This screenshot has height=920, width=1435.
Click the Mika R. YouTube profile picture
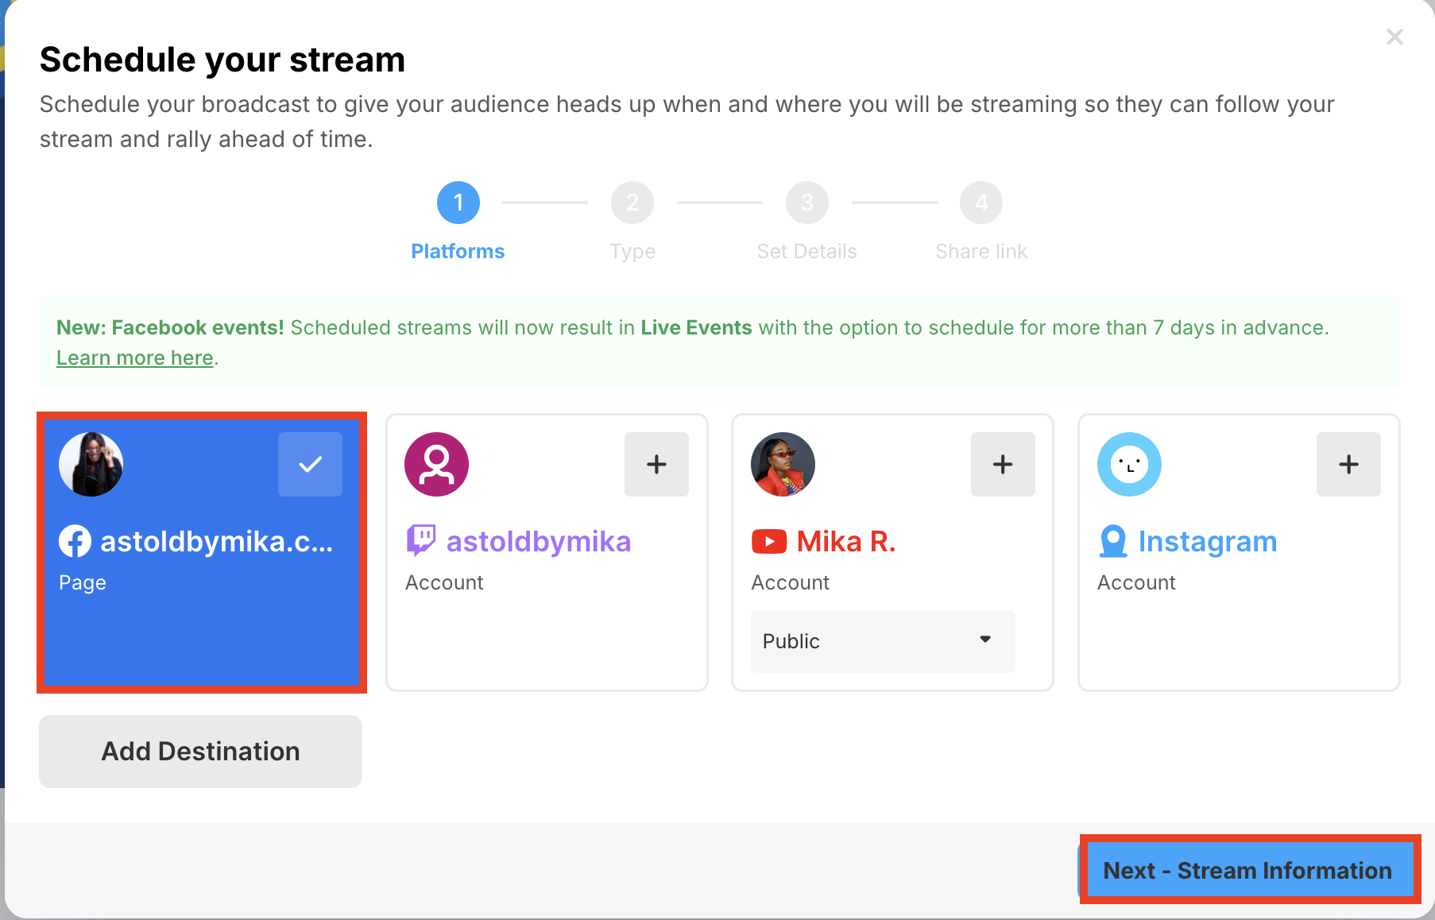pyautogui.click(x=783, y=464)
